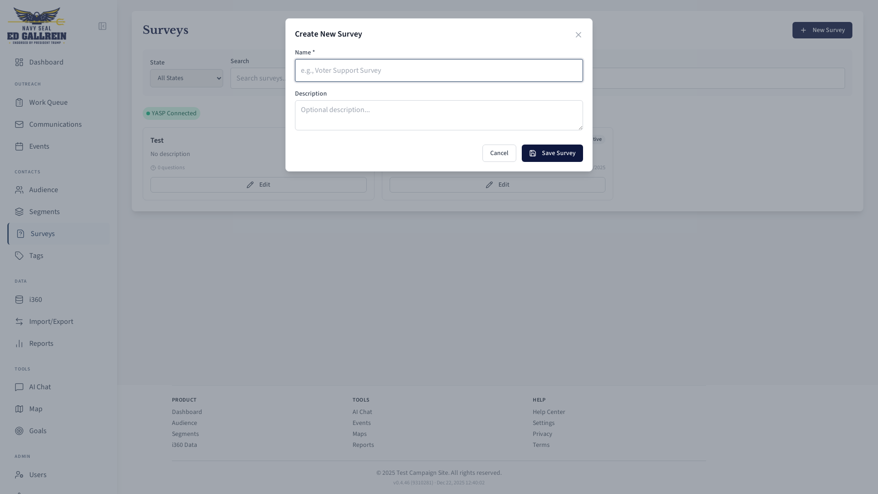Focus the survey Name input field
Screen dimensions: 878x494
[x=439, y=70]
